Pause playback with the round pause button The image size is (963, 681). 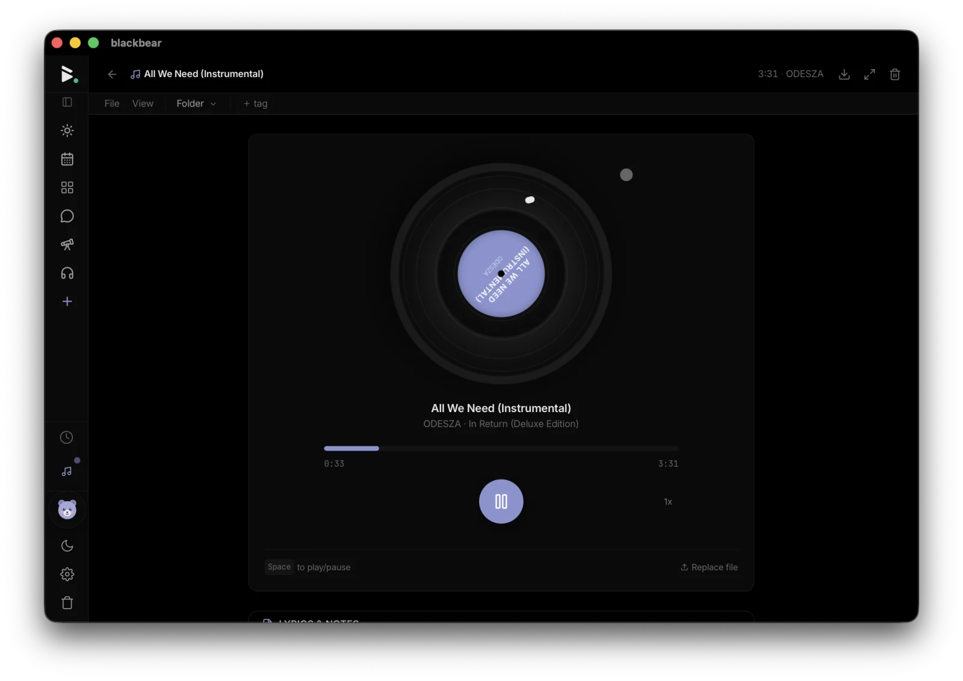(501, 501)
